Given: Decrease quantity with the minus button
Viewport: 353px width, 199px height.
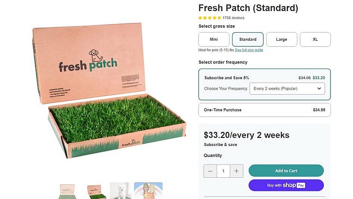Looking at the screenshot, I should tap(210, 171).
